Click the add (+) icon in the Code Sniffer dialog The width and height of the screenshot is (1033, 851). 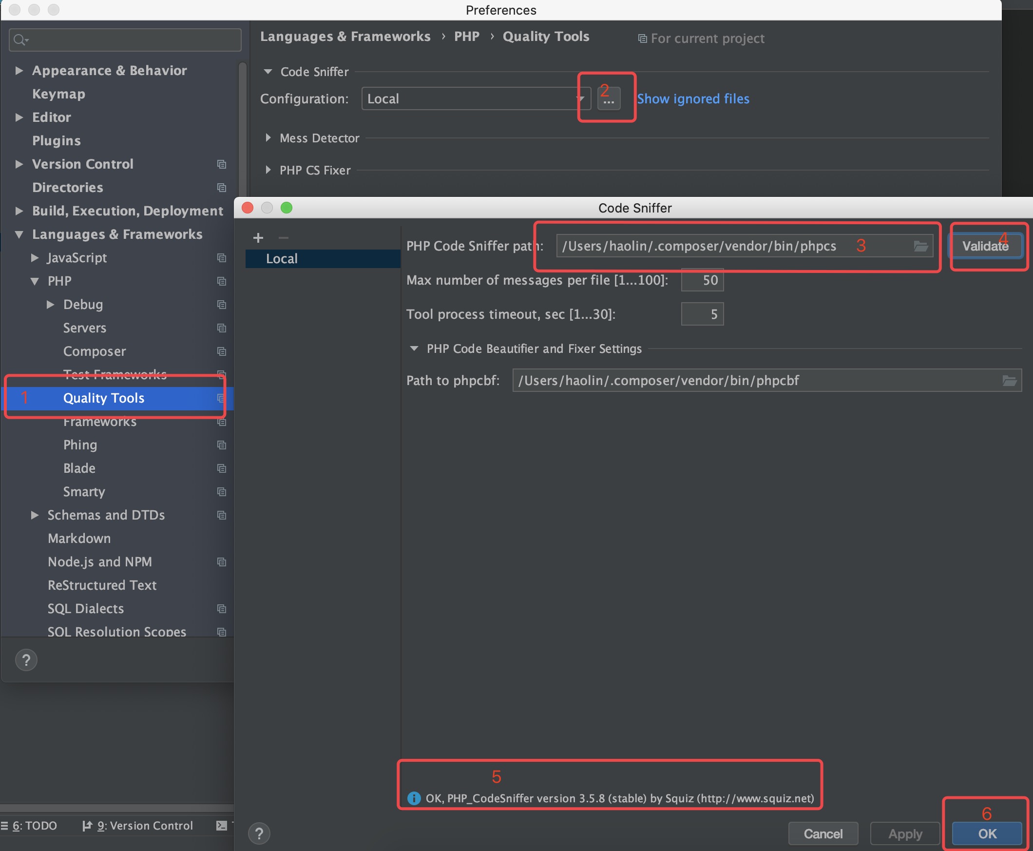pos(258,238)
